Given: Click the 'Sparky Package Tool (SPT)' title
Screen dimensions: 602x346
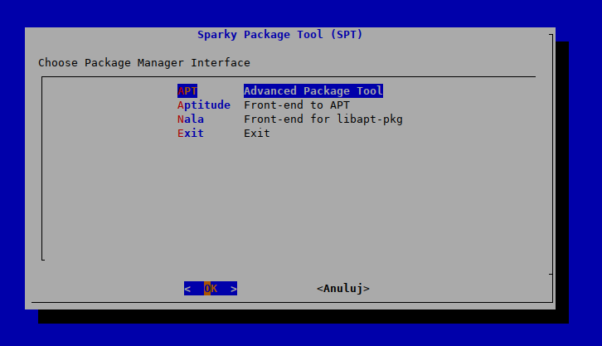Looking at the screenshot, I should point(280,35).
